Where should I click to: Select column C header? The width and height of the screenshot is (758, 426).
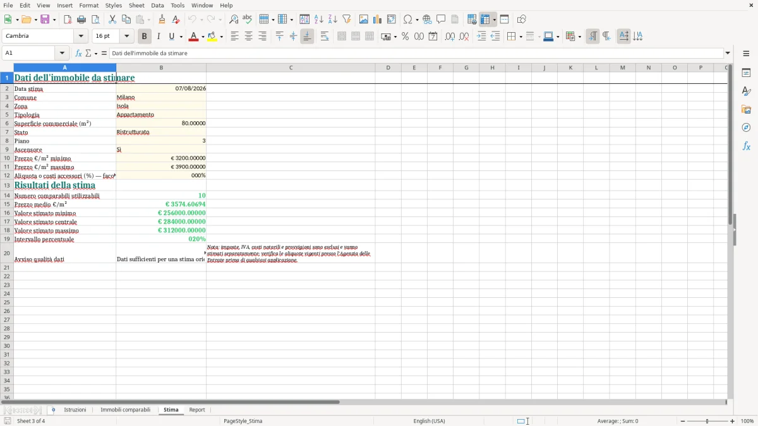pos(291,68)
